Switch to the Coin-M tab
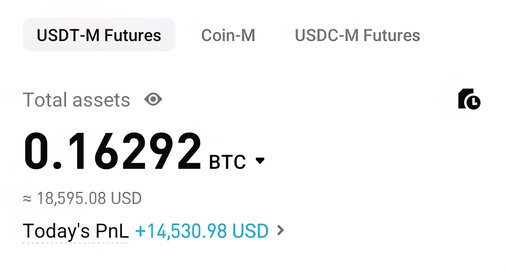The image size is (506, 270). pyautogui.click(x=228, y=36)
